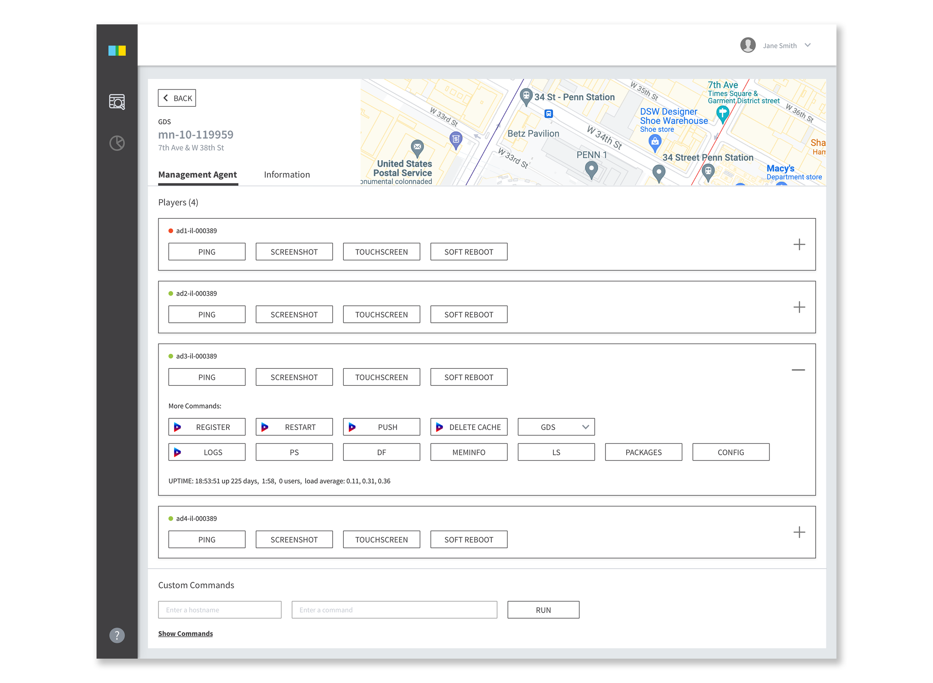
Task: Open the GDS dropdown under More Commands
Action: click(x=556, y=427)
